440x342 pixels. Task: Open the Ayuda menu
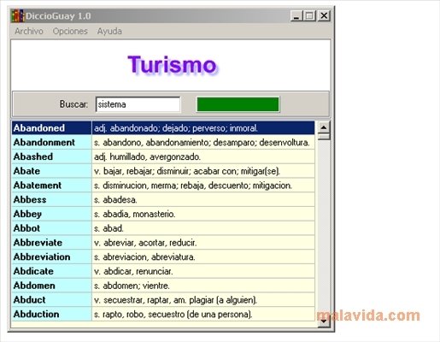click(109, 31)
